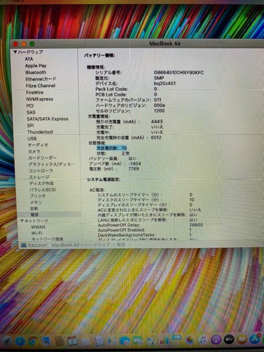This screenshot has width=264, height=352.
Task: Click the highlighted 充放電回数: 70 line
Action: click(111, 148)
